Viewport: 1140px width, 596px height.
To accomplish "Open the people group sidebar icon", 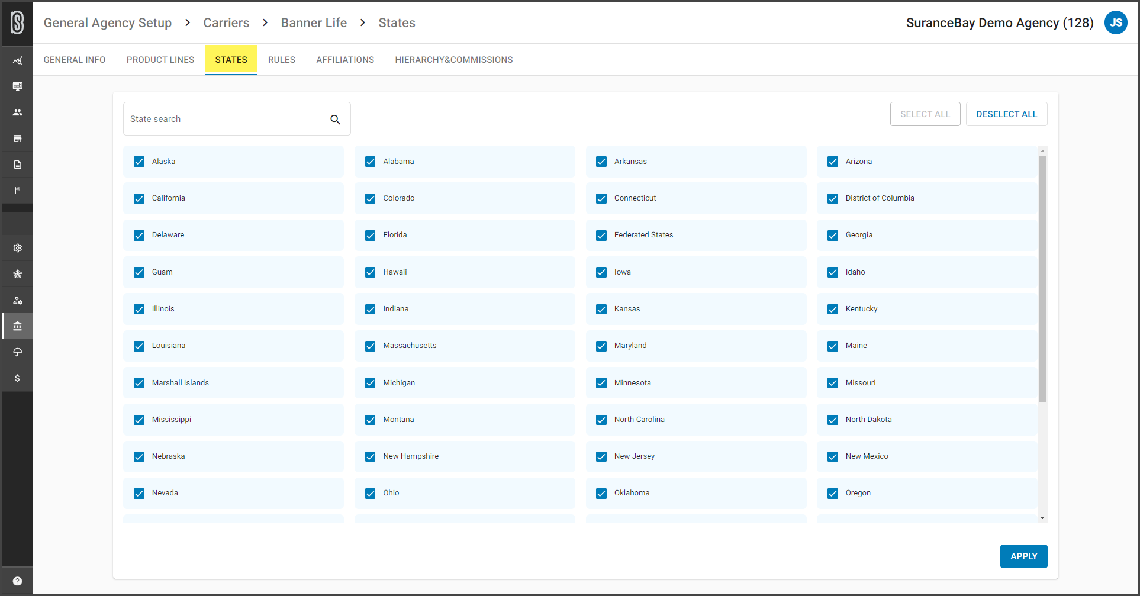I will point(17,112).
